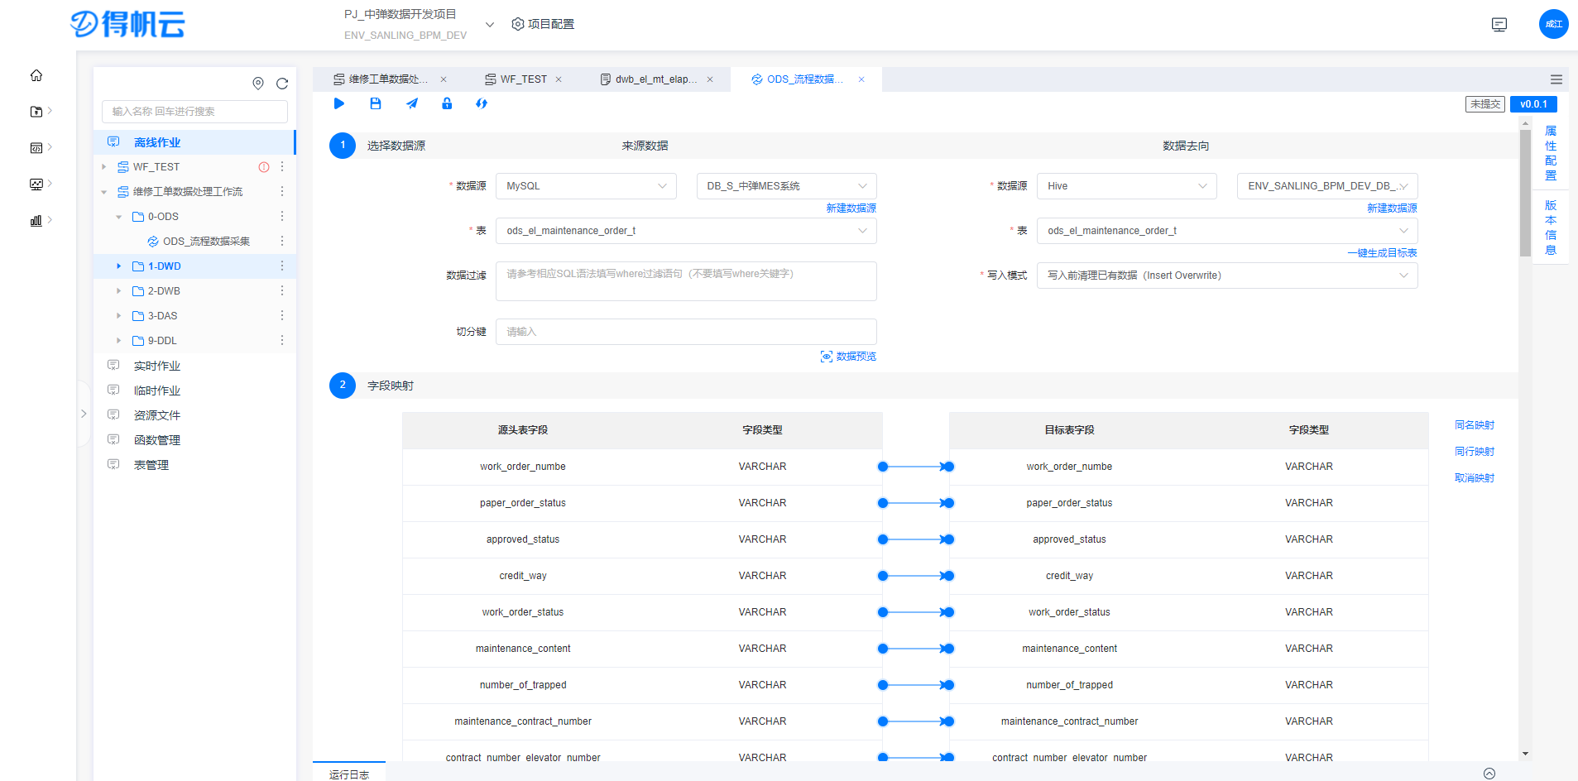
Task: Open the project switcher dropdown
Action: click(x=490, y=25)
